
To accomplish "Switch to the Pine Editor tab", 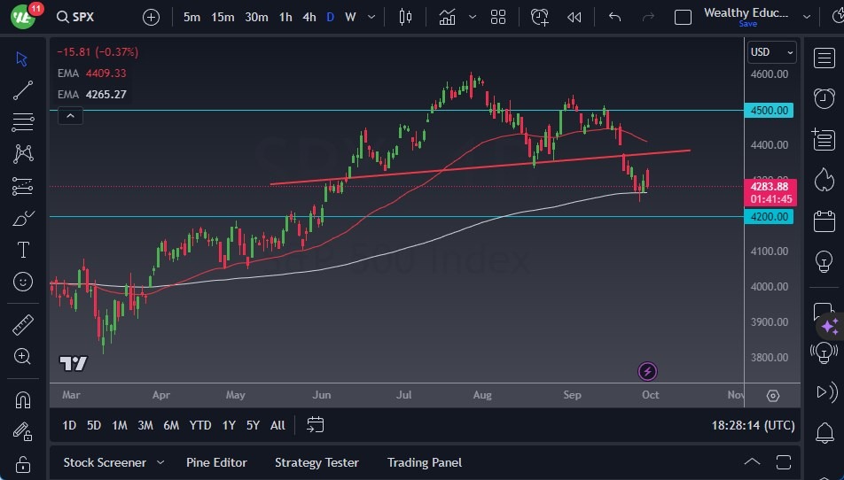I will [x=216, y=462].
